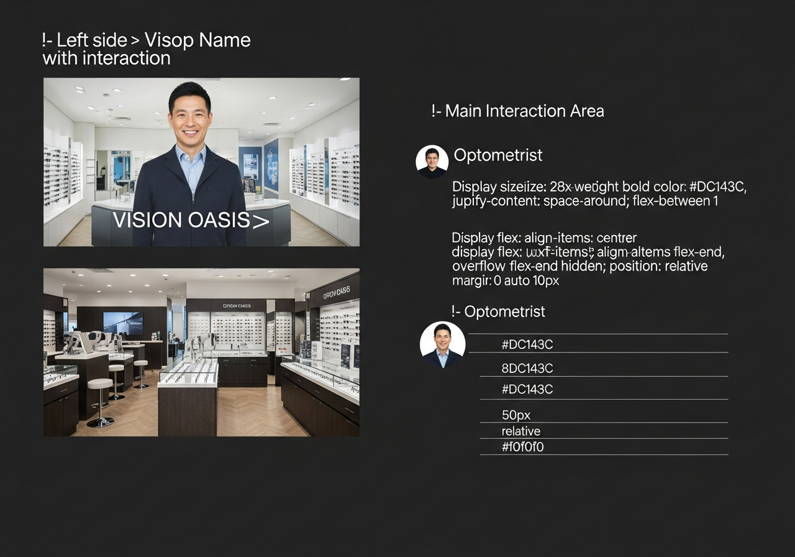Click the "relative" value row
The width and height of the screenshot is (795, 557).
(x=520, y=431)
